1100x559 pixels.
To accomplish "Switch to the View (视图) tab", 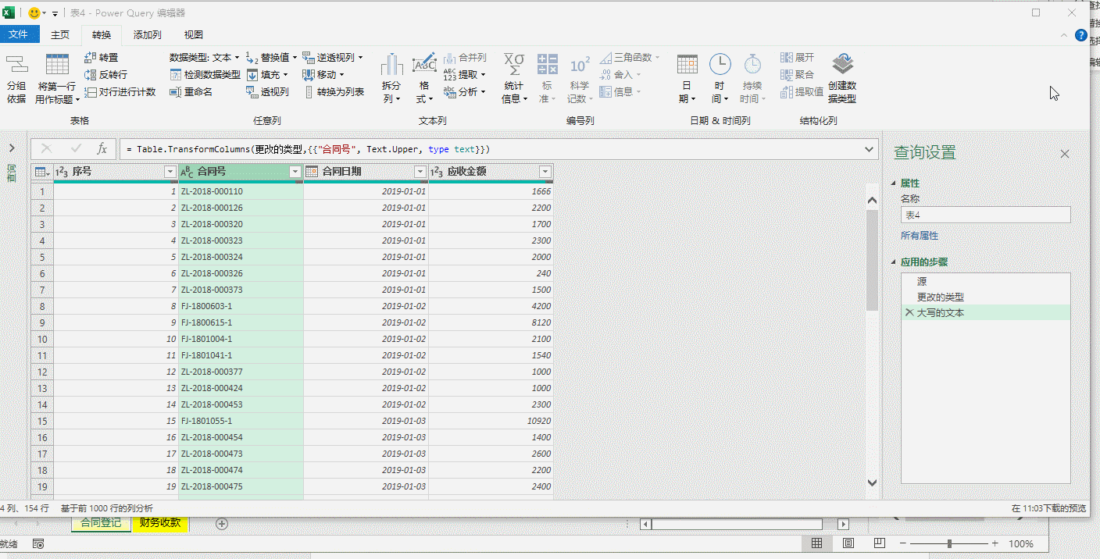I will tap(194, 34).
